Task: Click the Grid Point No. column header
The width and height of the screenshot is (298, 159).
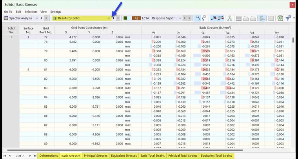Action: coord(46,30)
